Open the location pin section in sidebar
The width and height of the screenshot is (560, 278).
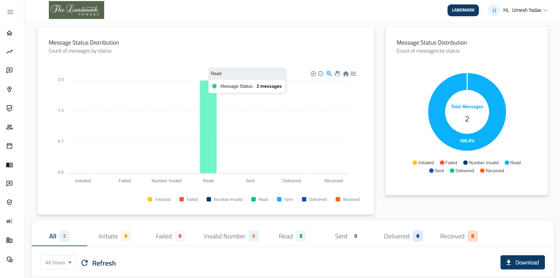[x=9, y=89]
